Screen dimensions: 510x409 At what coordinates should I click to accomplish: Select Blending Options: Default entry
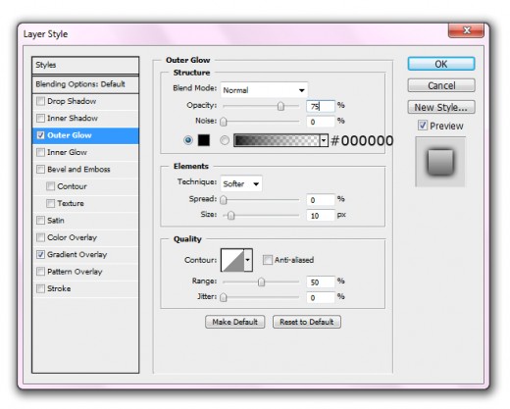coord(85,84)
